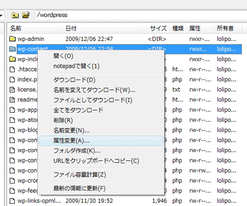
Task: Select ダウンロード(D) in context menu
Action: coord(101,80)
